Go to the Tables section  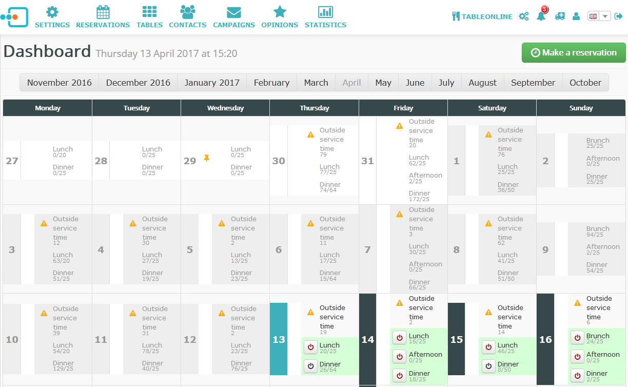click(x=149, y=17)
